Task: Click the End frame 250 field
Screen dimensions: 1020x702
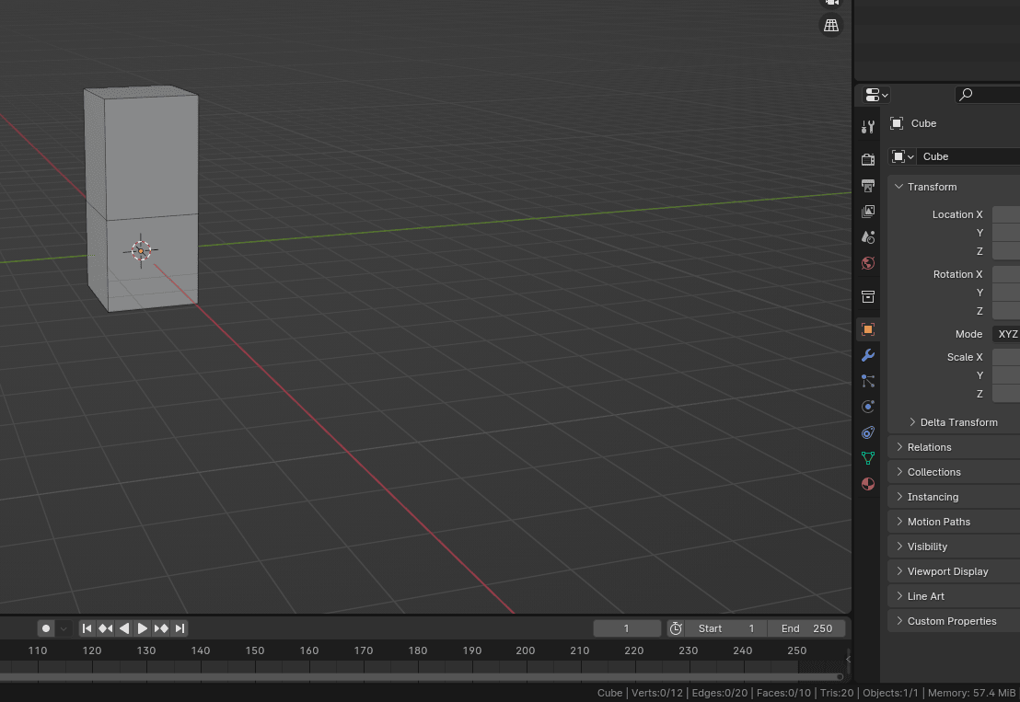Action: point(806,628)
